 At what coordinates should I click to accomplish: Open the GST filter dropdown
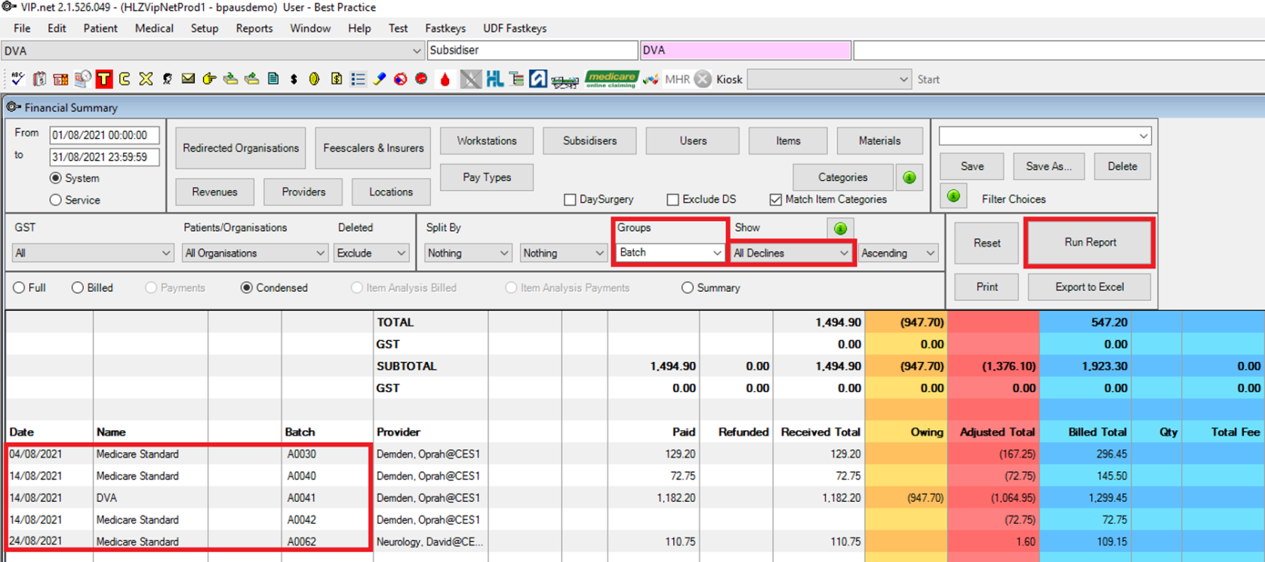click(x=93, y=253)
